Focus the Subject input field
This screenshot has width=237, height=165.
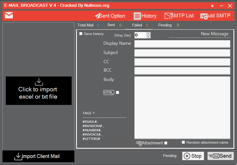pyautogui.click(x=182, y=53)
